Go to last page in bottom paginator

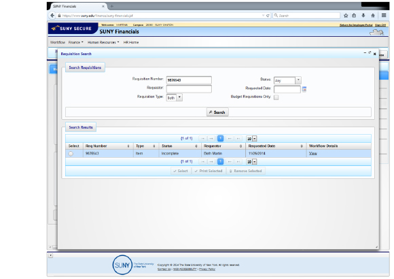[x=238, y=162]
